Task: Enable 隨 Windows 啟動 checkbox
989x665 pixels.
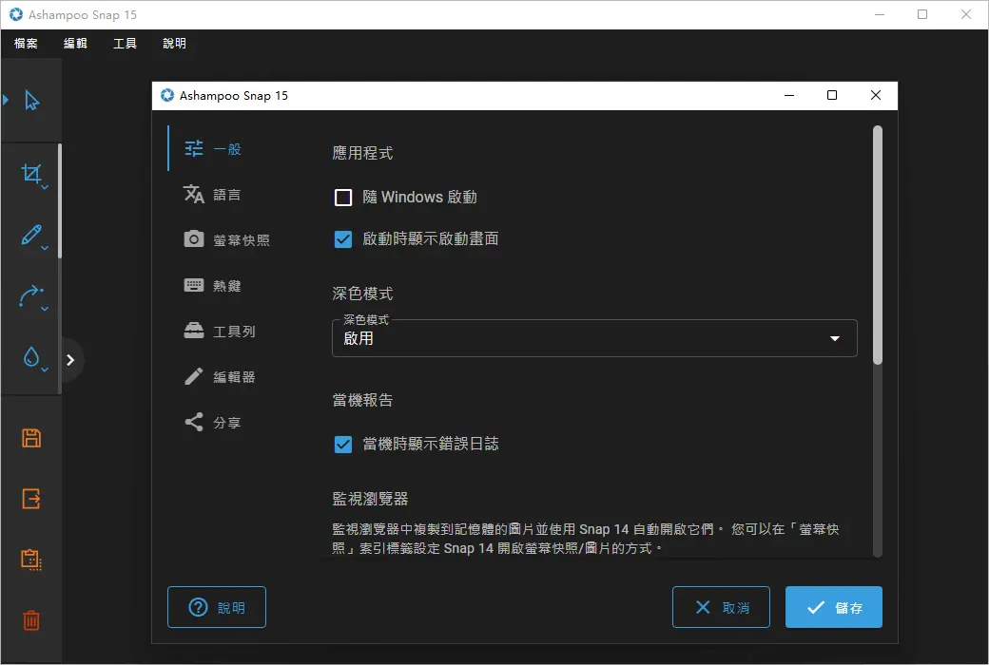Action: (x=343, y=198)
